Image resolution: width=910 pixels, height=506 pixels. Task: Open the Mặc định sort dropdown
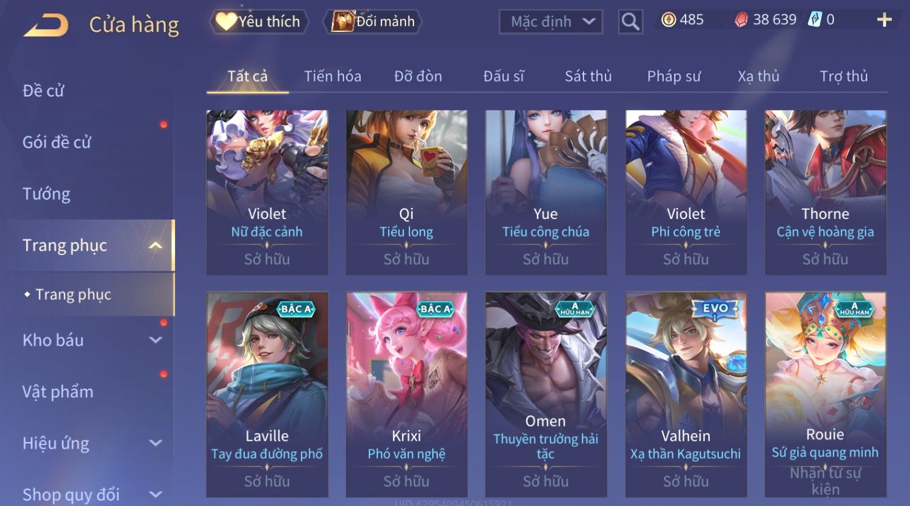click(x=550, y=22)
